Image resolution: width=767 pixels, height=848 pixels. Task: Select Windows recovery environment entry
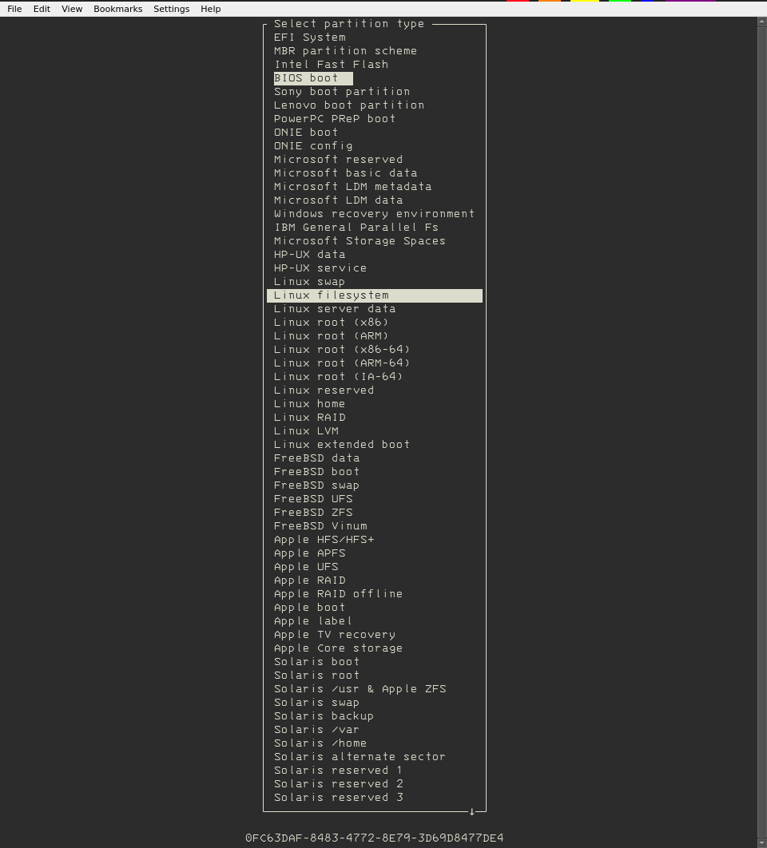pos(375,214)
